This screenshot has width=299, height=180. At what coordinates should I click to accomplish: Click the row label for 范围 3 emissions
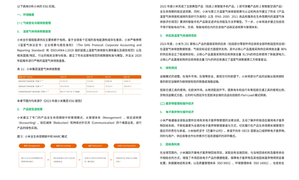[33, 92]
